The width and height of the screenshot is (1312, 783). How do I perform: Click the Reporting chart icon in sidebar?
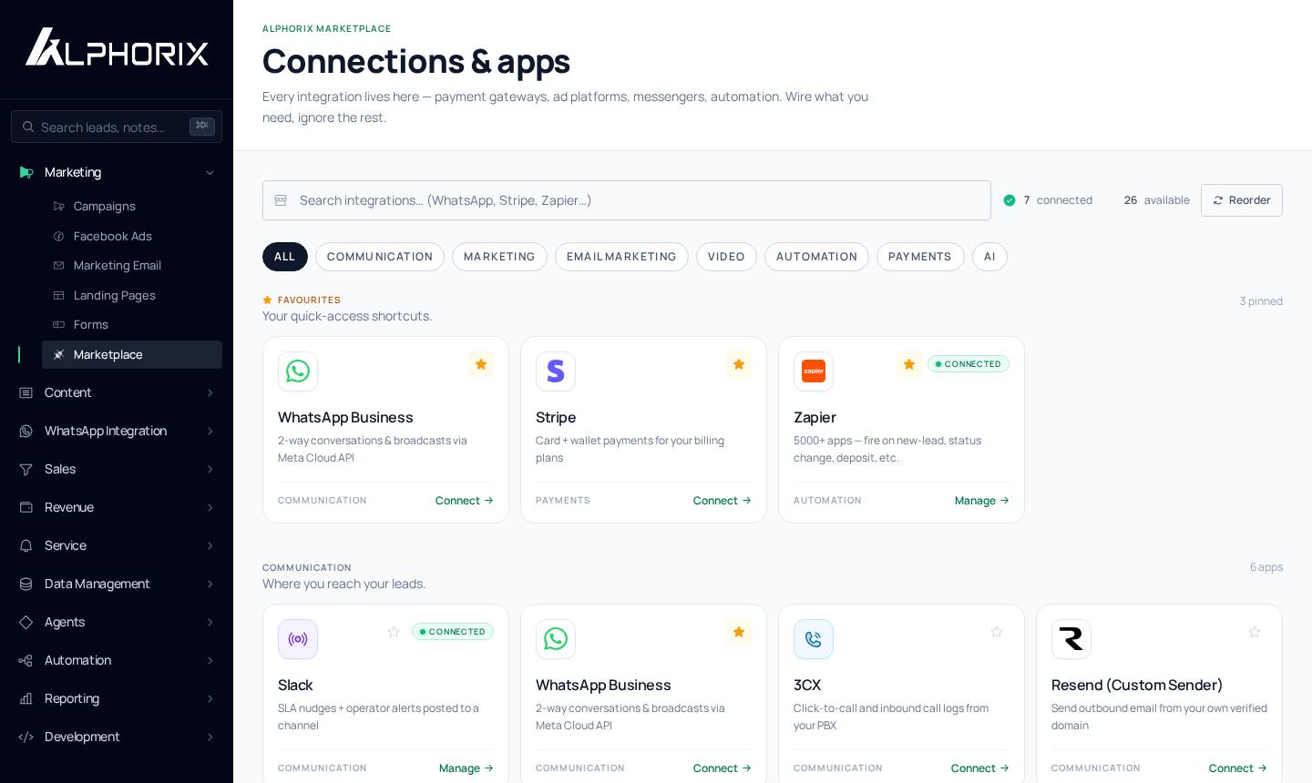click(x=26, y=698)
